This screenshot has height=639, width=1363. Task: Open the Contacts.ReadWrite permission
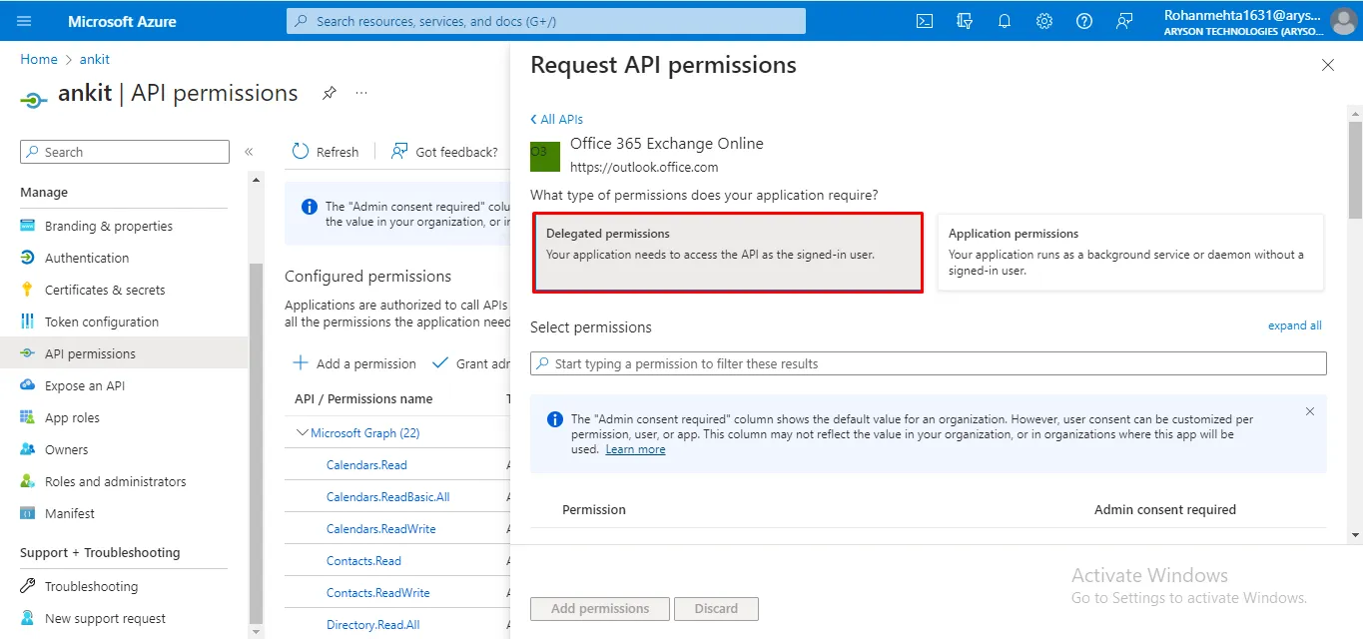pos(377,592)
